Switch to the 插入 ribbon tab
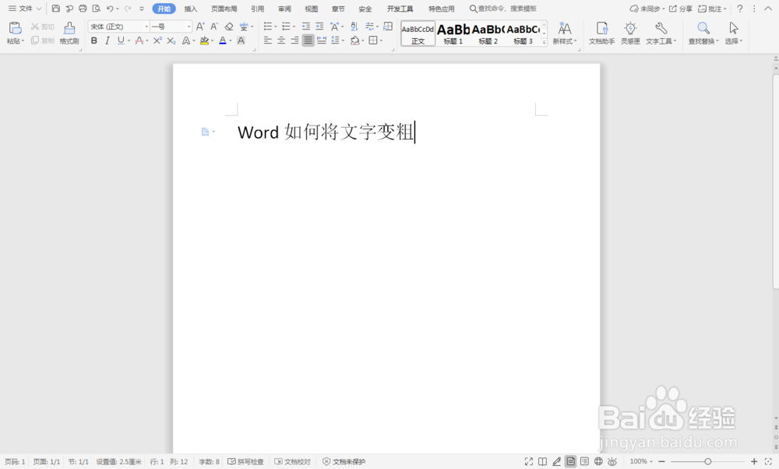This screenshot has width=779, height=469. pos(191,9)
